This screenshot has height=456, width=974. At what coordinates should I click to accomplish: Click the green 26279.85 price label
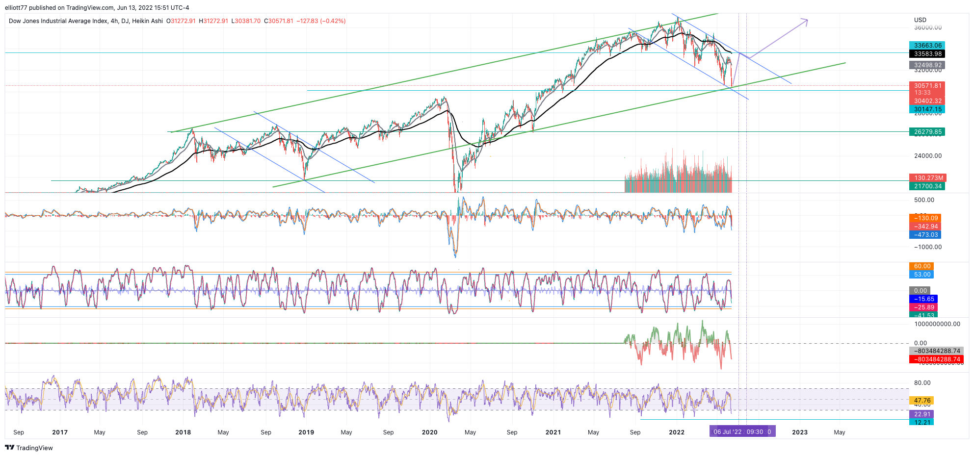coord(927,132)
